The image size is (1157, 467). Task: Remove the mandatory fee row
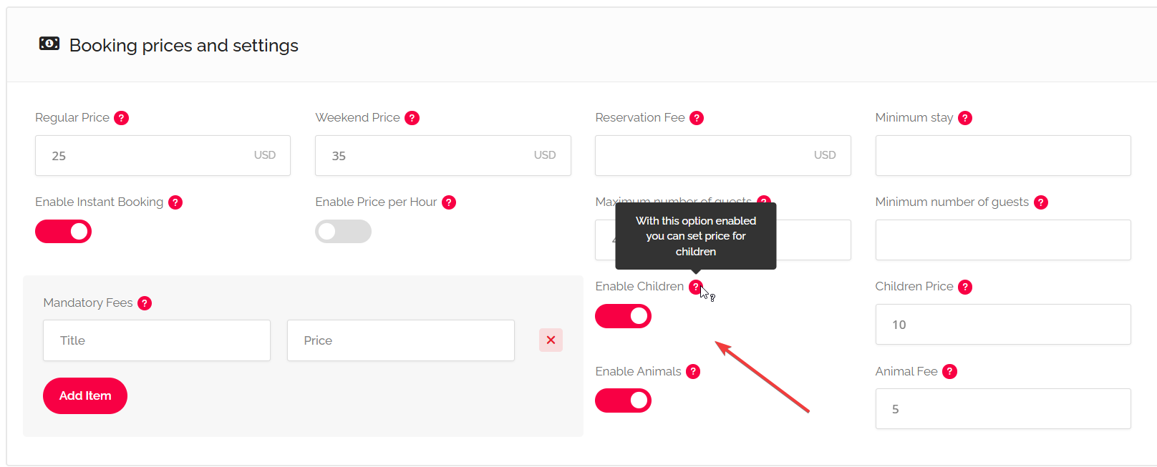[x=551, y=340]
